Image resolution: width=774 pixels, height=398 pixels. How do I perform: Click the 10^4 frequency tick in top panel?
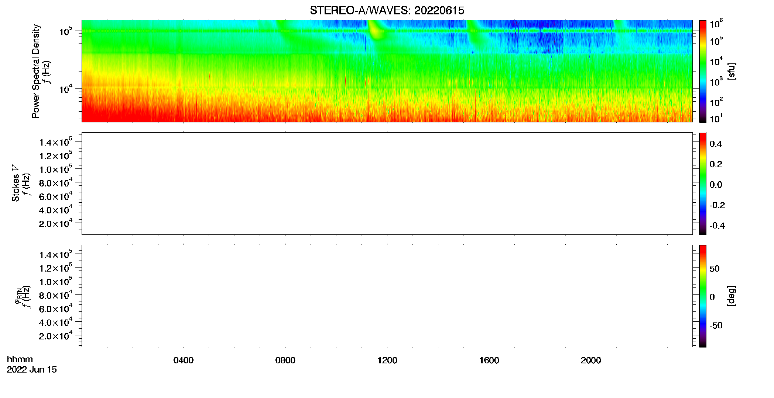[66, 88]
